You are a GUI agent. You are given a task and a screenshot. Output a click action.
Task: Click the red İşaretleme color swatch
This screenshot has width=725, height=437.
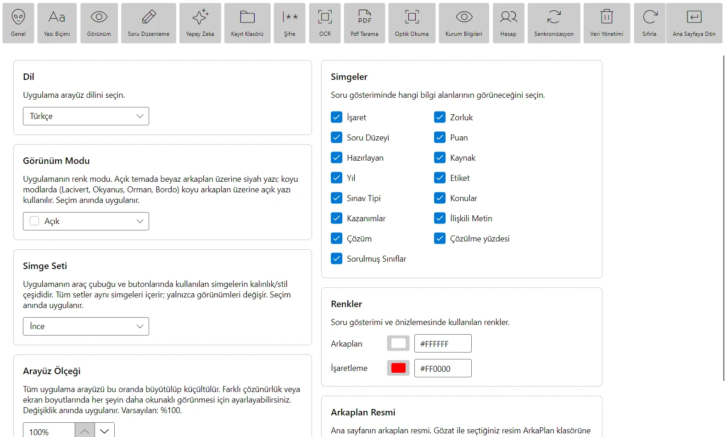tap(398, 368)
